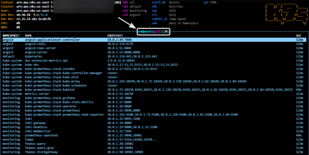The height and width of the screenshot is (155, 309).
Task: Click K8s Rev v1.31.14-eks-bca9cf6 text
Action: [x=34, y=19]
